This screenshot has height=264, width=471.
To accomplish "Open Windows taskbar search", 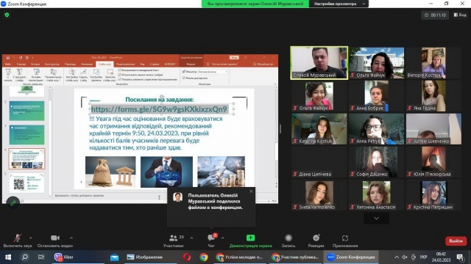I will (25, 257).
